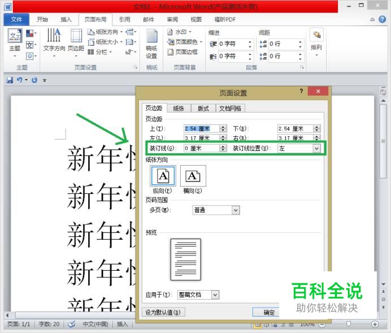Viewport: 391px width, 333px height.
Task: Click the bottom margin (下) input field
Action: pos(295,128)
